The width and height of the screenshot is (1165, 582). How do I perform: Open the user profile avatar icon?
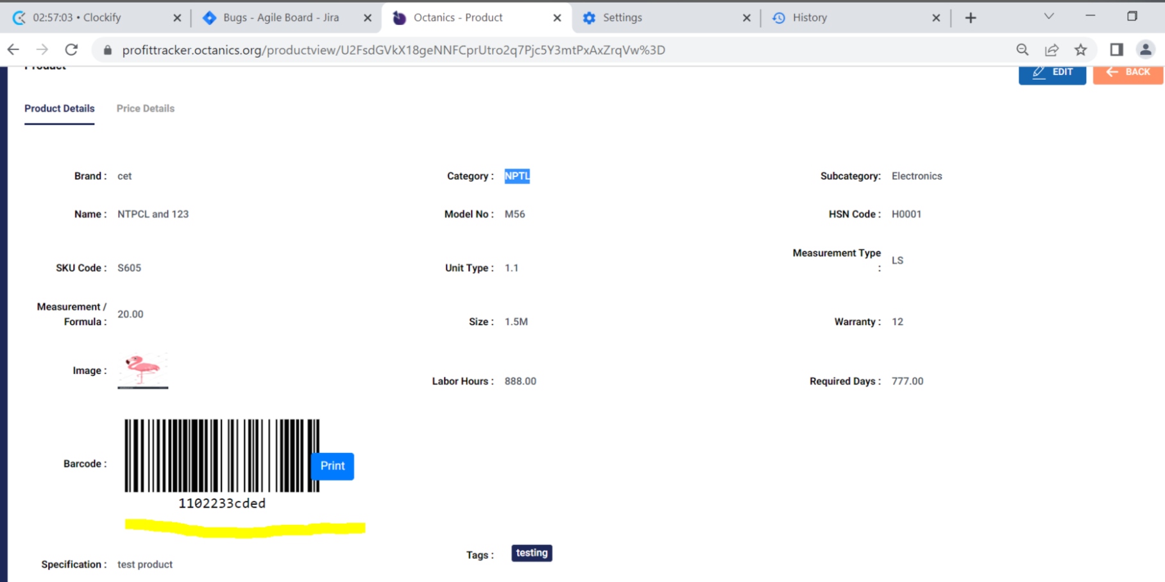[1145, 49]
